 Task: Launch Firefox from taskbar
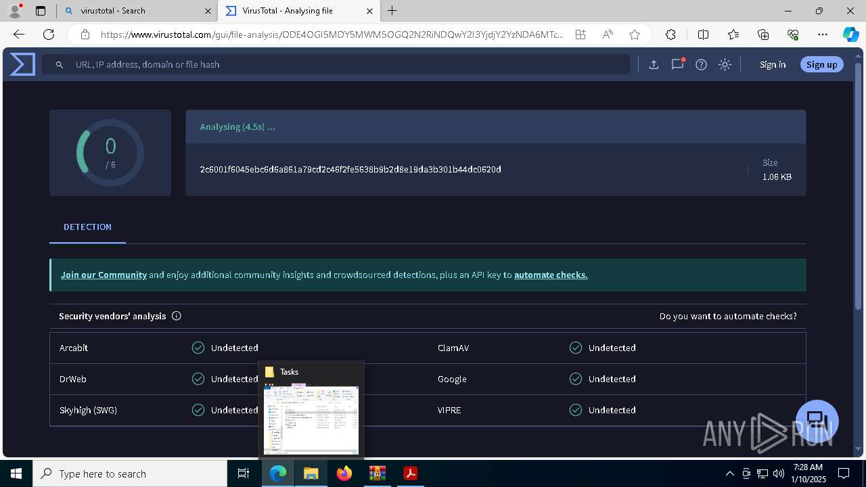(x=344, y=473)
